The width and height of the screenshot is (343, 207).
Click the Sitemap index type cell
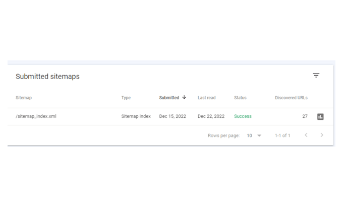click(136, 116)
